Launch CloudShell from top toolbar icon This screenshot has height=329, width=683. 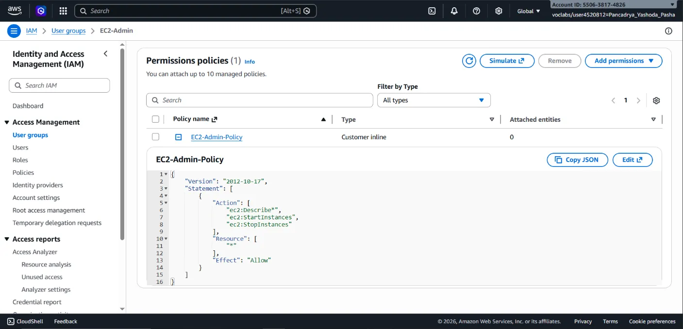click(432, 11)
